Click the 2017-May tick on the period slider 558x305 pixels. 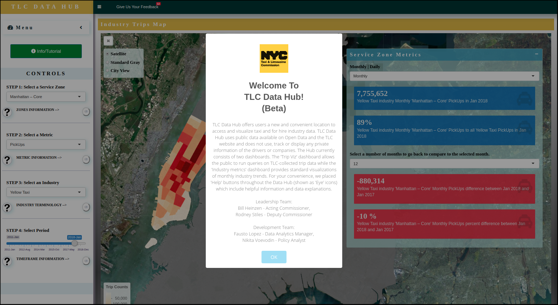(x=69, y=250)
